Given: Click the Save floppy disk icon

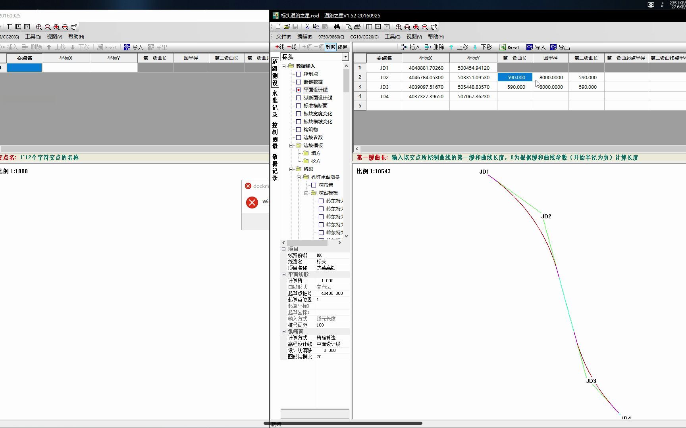Looking at the screenshot, I should (295, 27).
